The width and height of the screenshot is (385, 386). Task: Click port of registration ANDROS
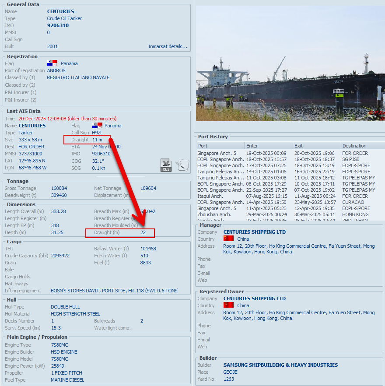coord(56,70)
